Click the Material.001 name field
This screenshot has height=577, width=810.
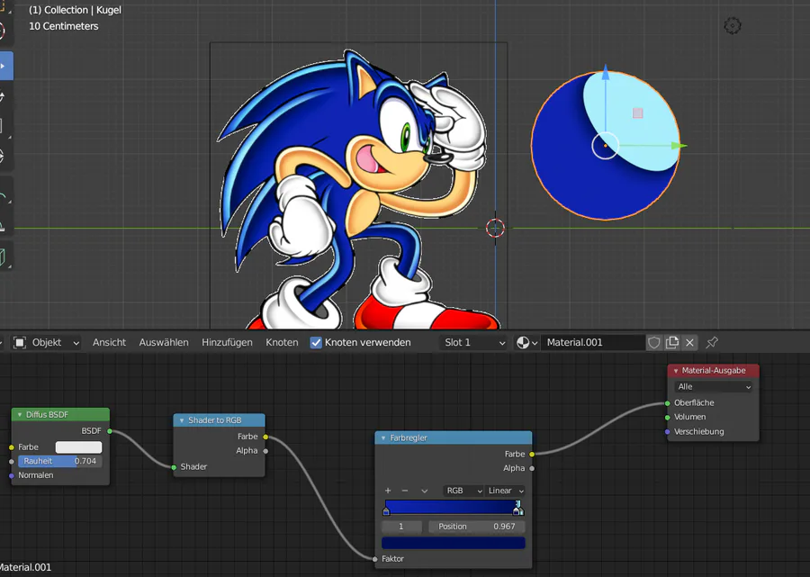click(x=592, y=342)
